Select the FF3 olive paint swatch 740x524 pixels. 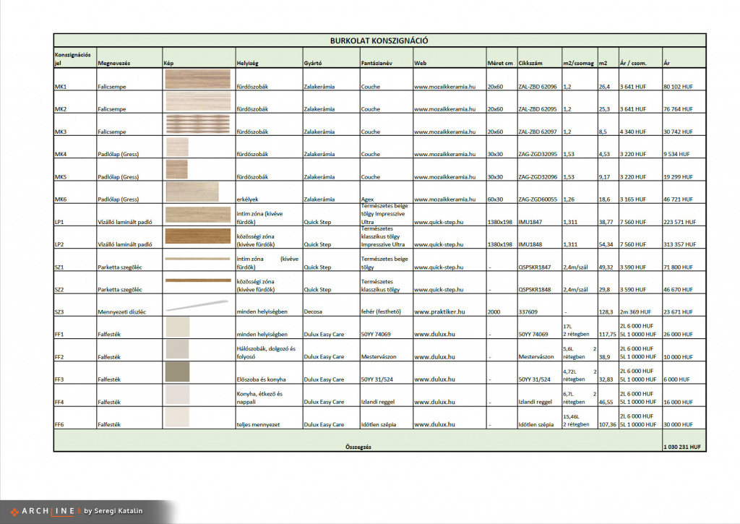point(178,372)
